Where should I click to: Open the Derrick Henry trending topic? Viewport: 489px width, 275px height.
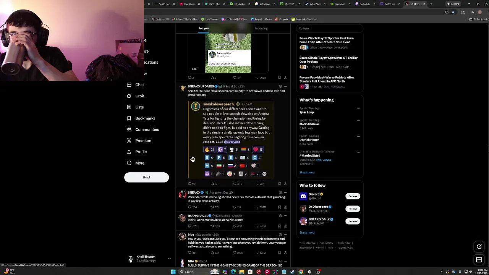tap(309, 140)
